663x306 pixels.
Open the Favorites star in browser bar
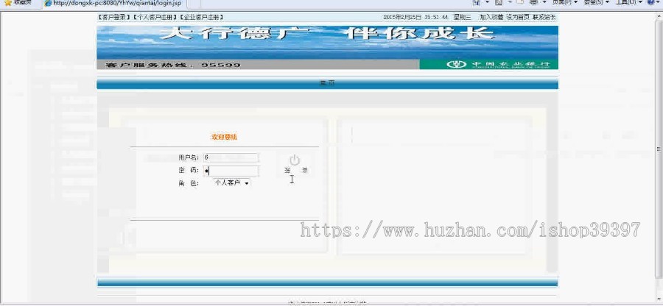click(x=7, y=2)
